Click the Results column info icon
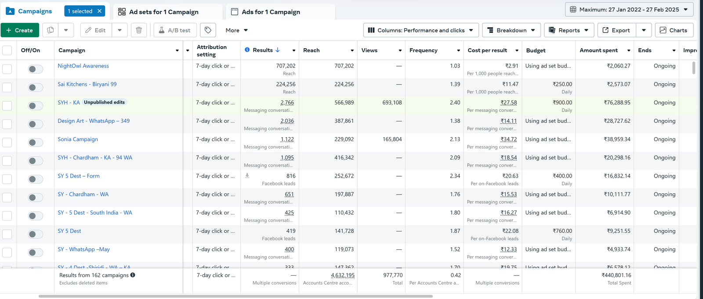Screen dimensions: 703x299 click(x=247, y=50)
